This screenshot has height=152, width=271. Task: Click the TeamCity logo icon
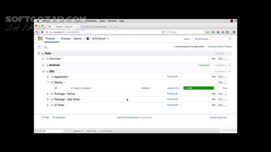40,39
